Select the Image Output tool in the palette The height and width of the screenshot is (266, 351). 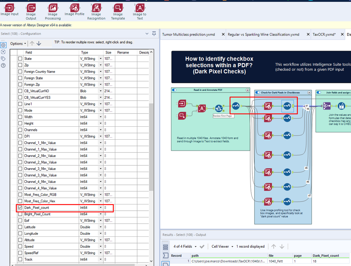31,12
